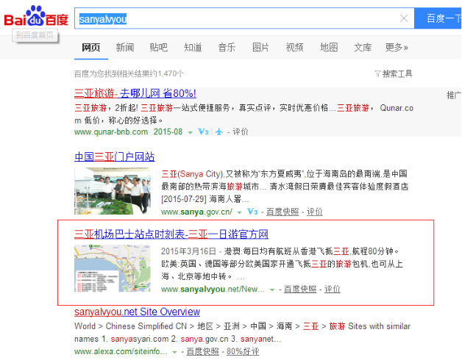Expand dropdown arrow next to sanyalvyou.net URL
Image resolution: width=462 pixels, height=363 pixels.
[272, 290]
